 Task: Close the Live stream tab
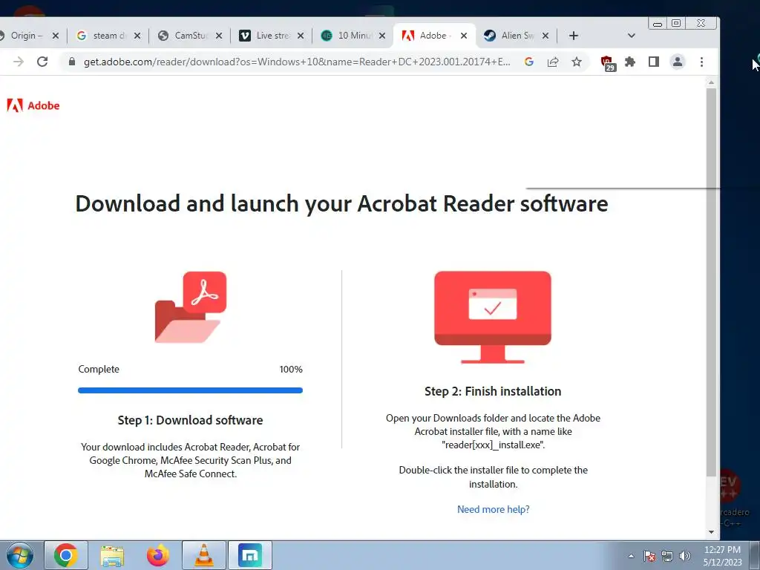point(301,36)
